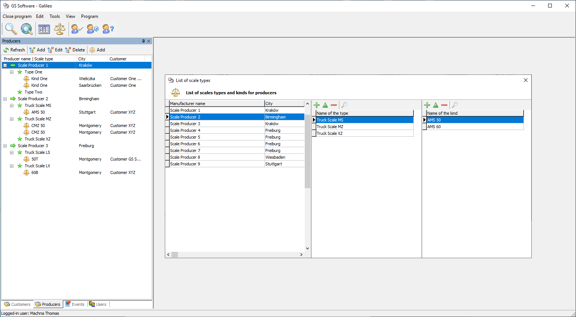Click green triangle above kind list
The image size is (576, 317).
tap(436, 105)
